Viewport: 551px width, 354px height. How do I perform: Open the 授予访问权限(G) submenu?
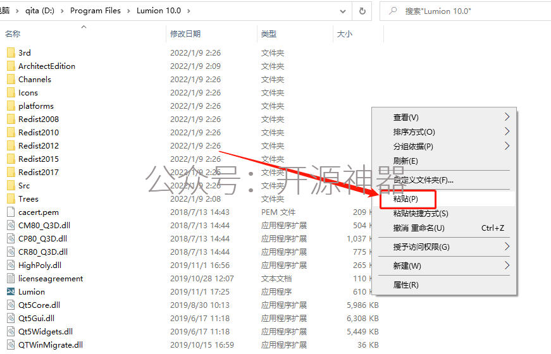point(444,247)
